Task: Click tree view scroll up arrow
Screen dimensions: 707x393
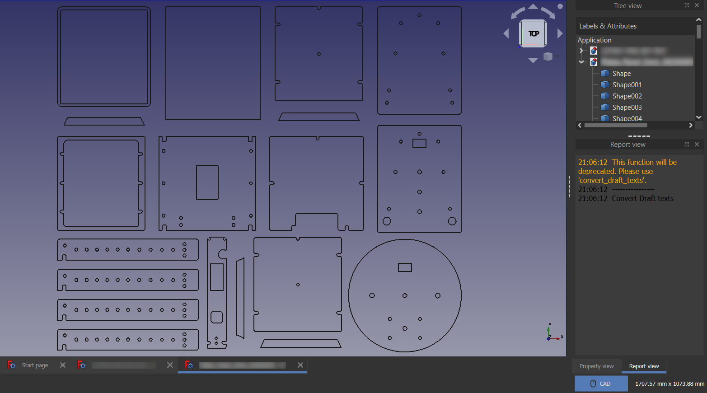Action: (699, 20)
